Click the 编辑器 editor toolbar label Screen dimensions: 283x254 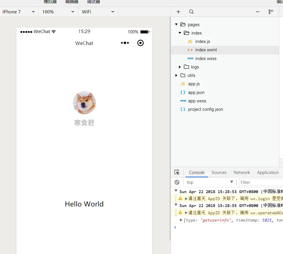pyautogui.click(x=72, y=2)
